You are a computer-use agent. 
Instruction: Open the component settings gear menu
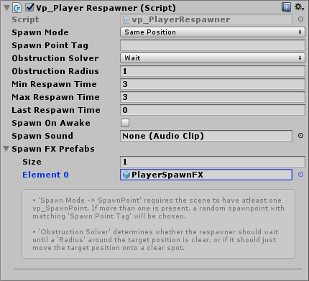point(299,7)
